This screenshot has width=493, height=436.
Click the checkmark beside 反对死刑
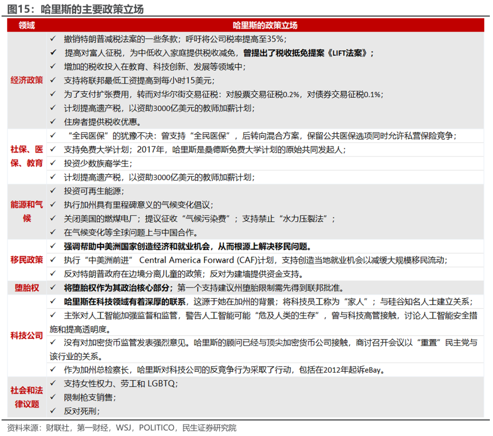click(x=53, y=410)
